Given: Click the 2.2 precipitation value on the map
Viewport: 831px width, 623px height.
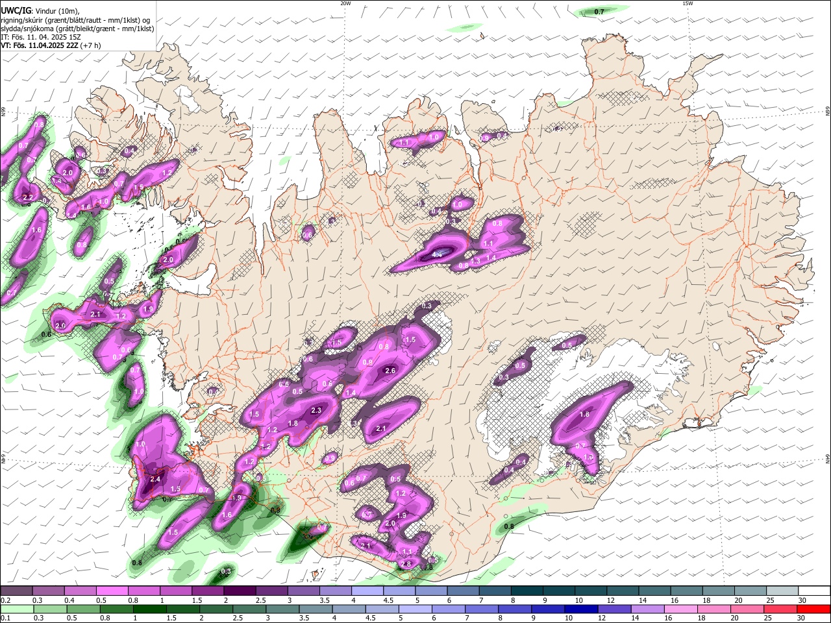Looking at the screenshot, I should pyautogui.click(x=27, y=197).
